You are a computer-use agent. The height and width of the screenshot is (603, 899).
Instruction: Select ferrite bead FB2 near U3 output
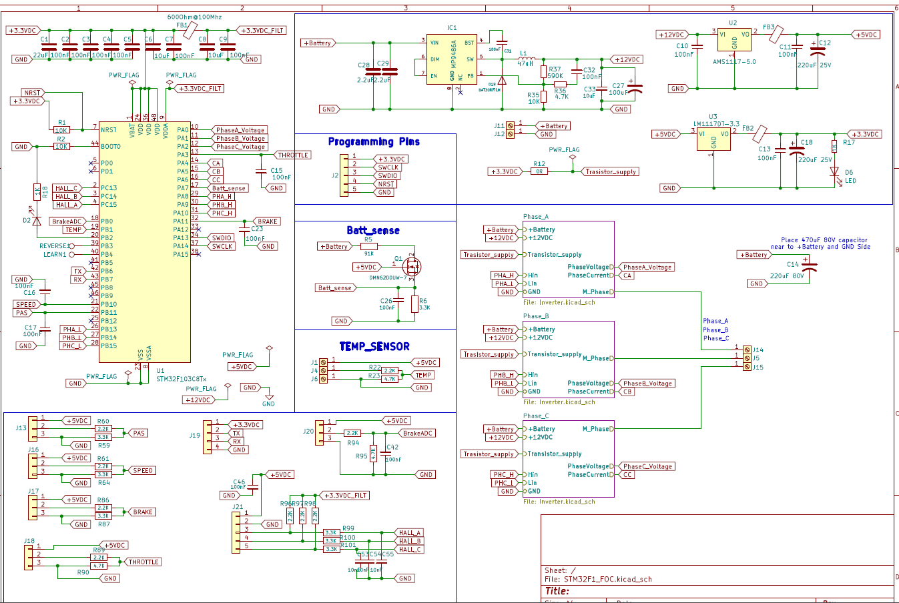point(760,134)
